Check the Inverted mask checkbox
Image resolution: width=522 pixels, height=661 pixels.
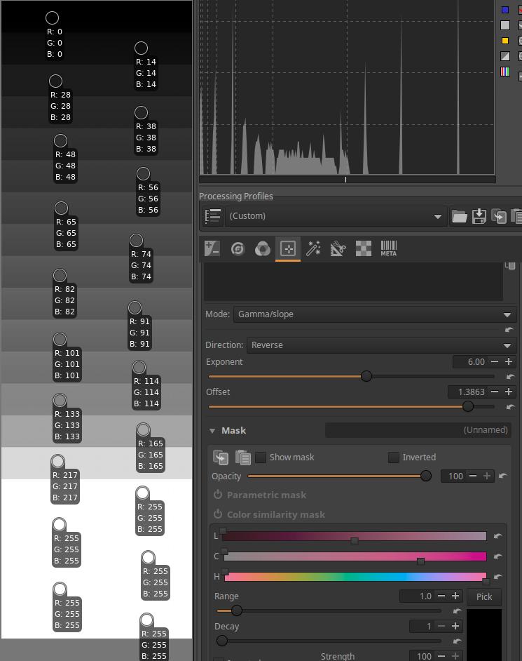point(394,458)
